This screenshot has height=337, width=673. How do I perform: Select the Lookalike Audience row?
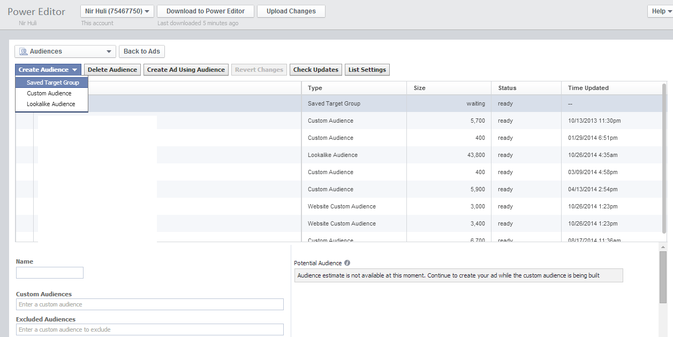click(339, 155)
